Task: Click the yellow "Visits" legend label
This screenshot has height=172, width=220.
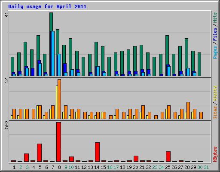Action: point(215,94)
